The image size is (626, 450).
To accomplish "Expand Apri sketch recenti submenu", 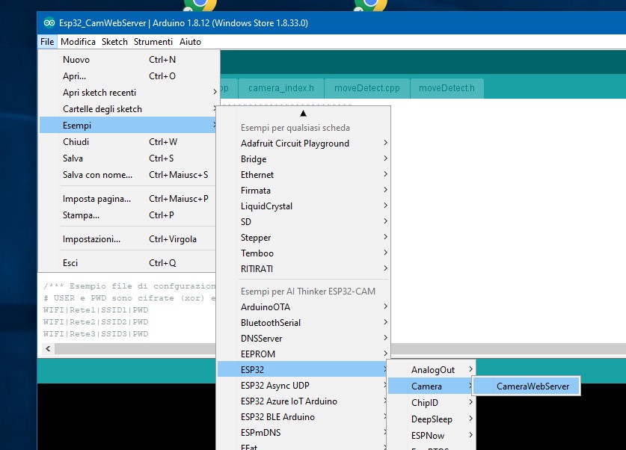I will click(129, 93).
